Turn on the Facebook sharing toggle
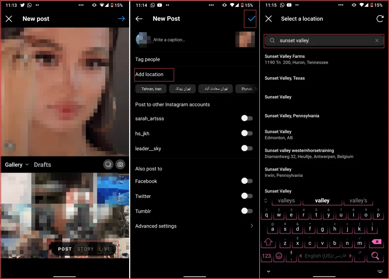The height and width of the screenshot is (279, 389). coord(247,181)
